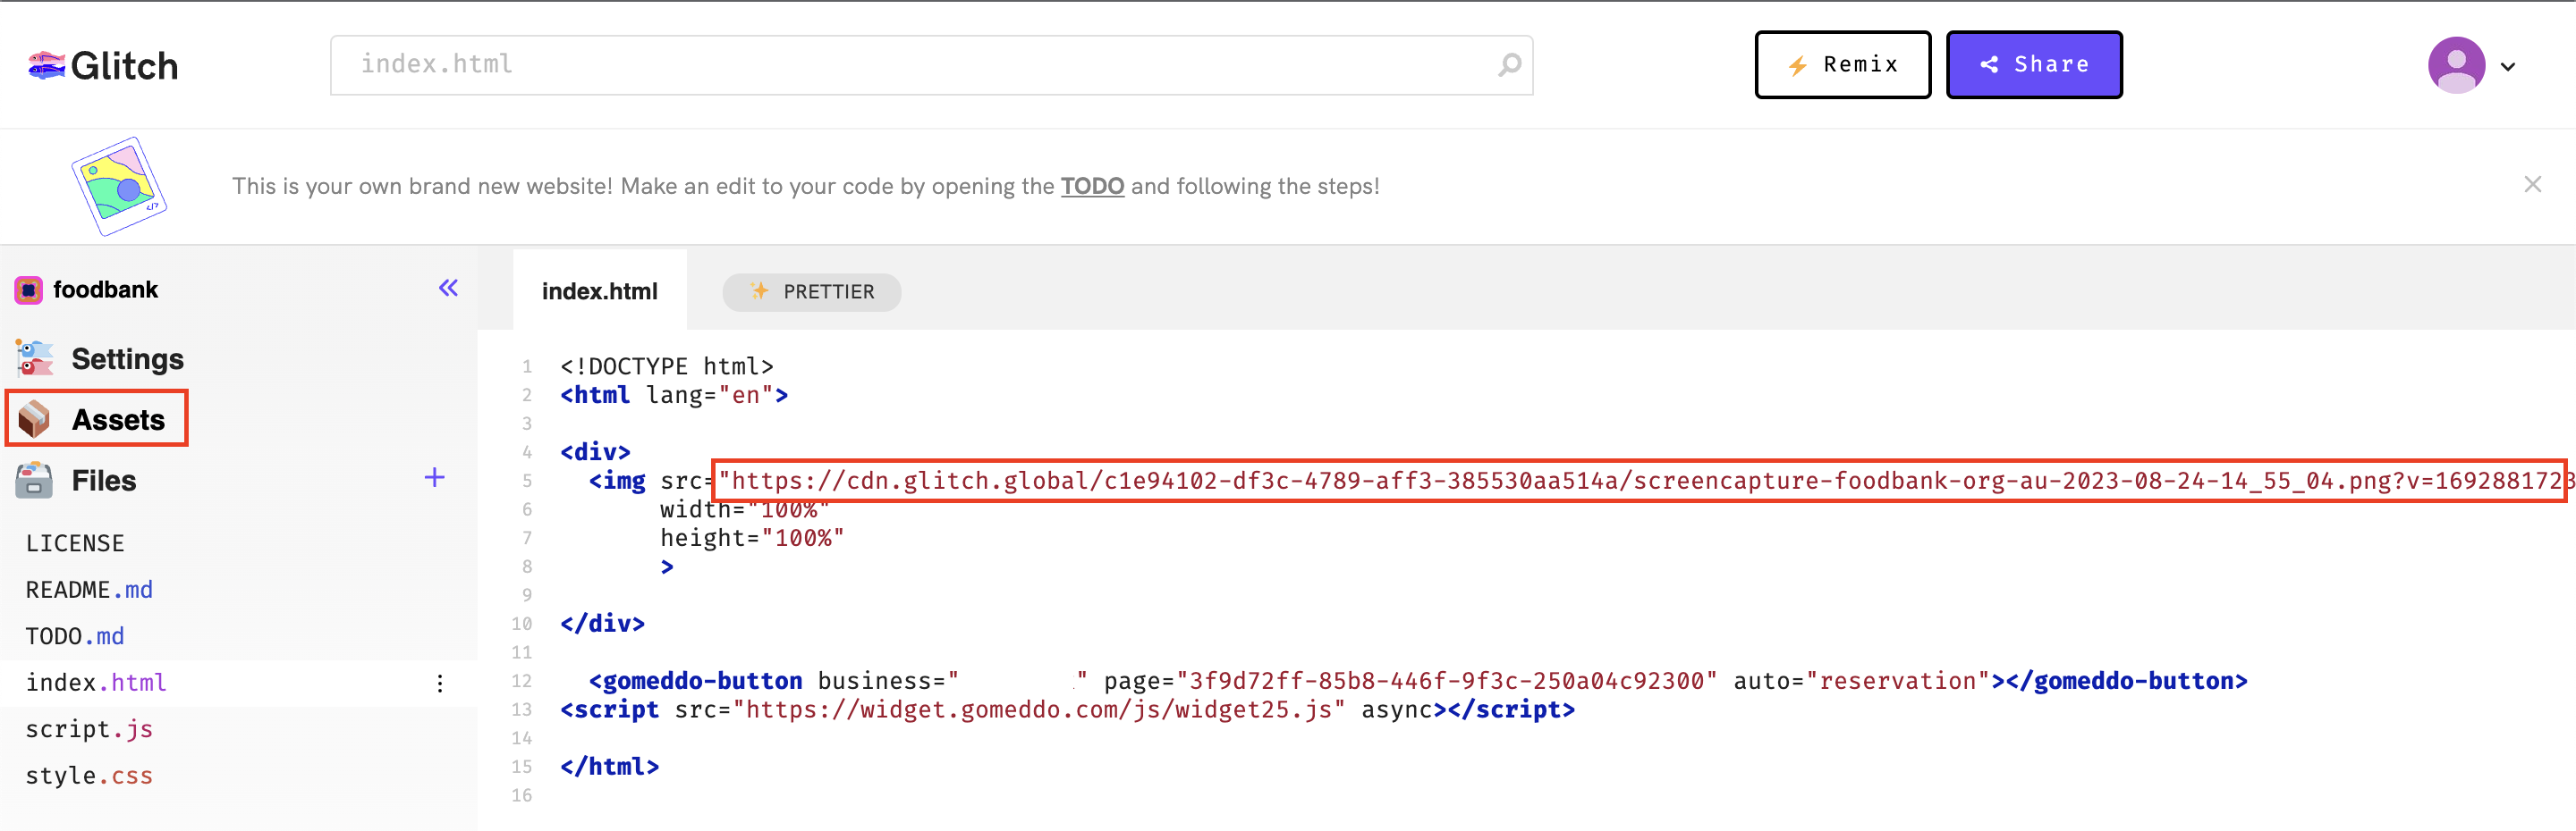Click the Glitch fish logo
Screen dimensions: 2576x831
[46, 66]
